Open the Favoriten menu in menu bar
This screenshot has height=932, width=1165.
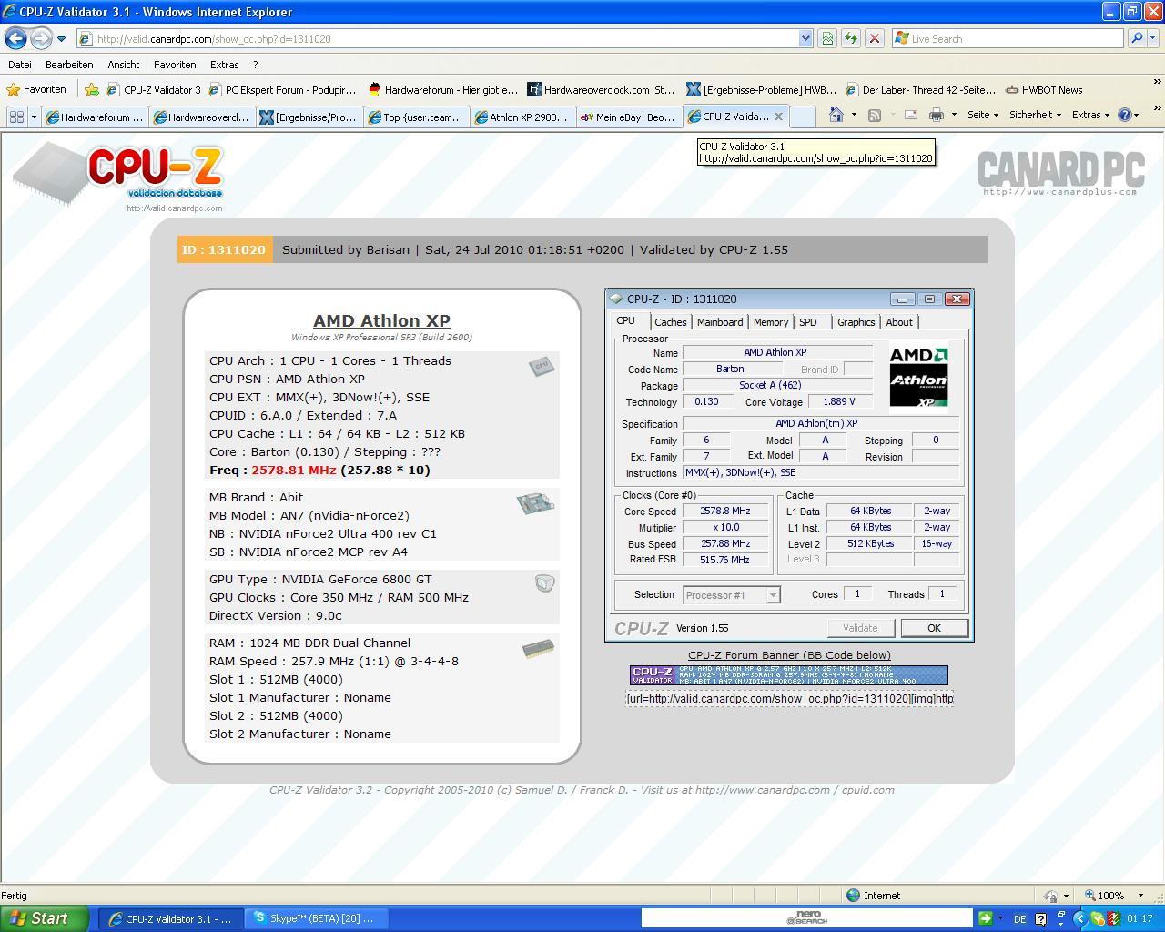tap(175, 65)
